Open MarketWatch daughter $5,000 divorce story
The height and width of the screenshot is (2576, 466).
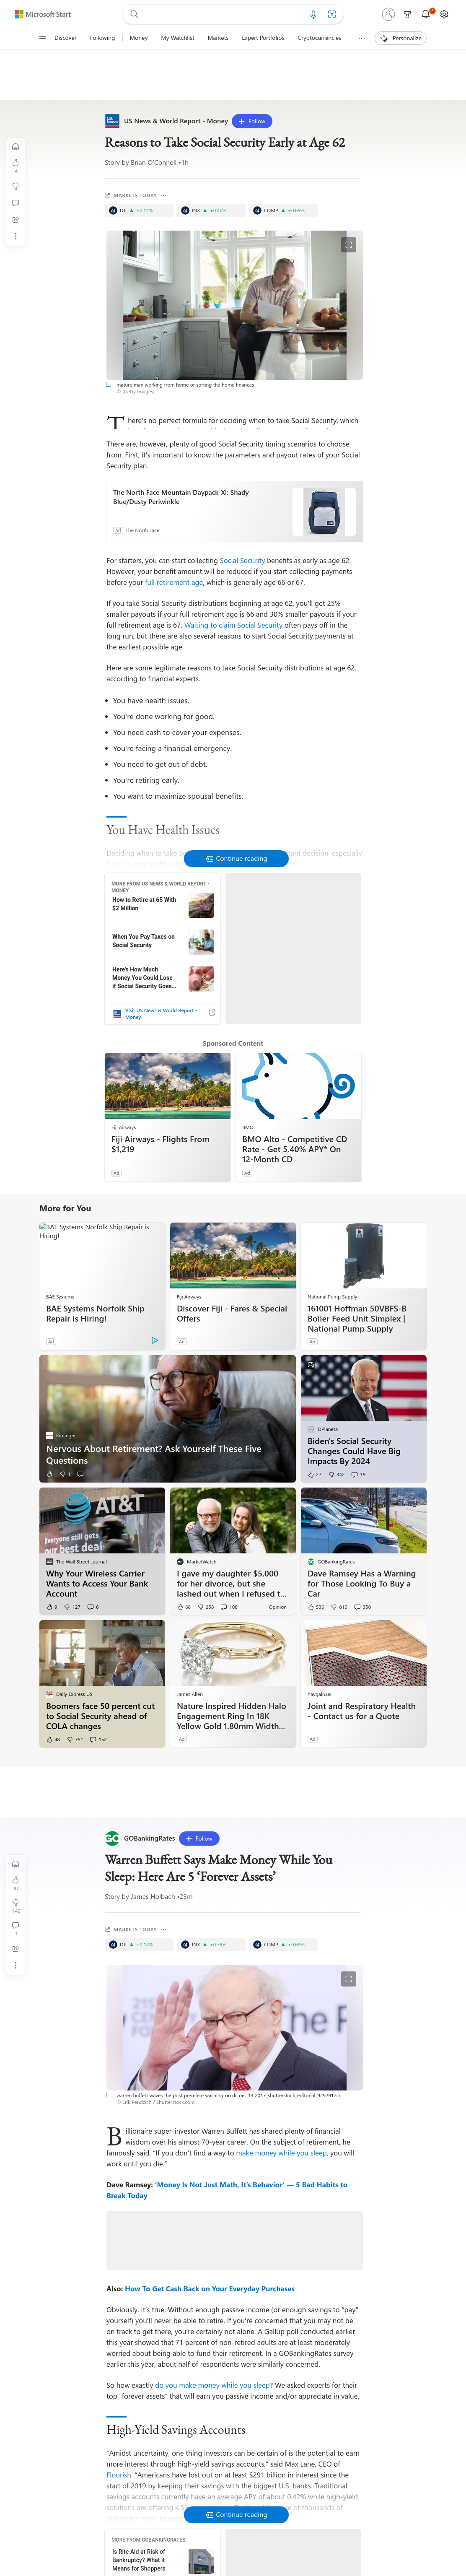pyautogui.click(x=233, y=1551)
